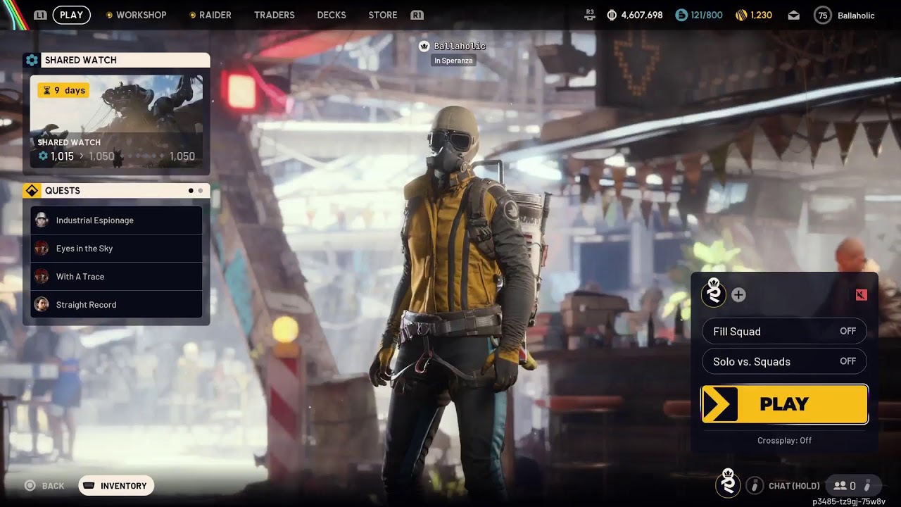Select the second Quests page dot
The width and height of the screenshot is (901, 507).
click(x=200, y=191)
